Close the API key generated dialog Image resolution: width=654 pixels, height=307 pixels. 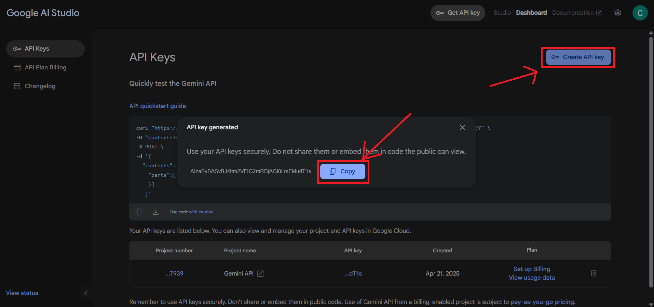point(462,127)
